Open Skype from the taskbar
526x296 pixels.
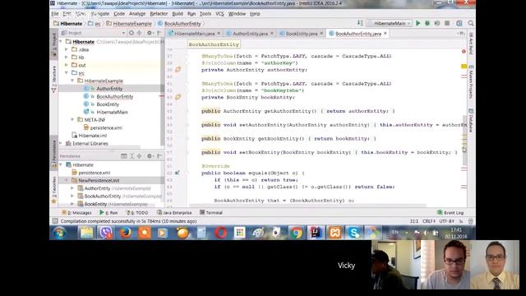point(354,233)
